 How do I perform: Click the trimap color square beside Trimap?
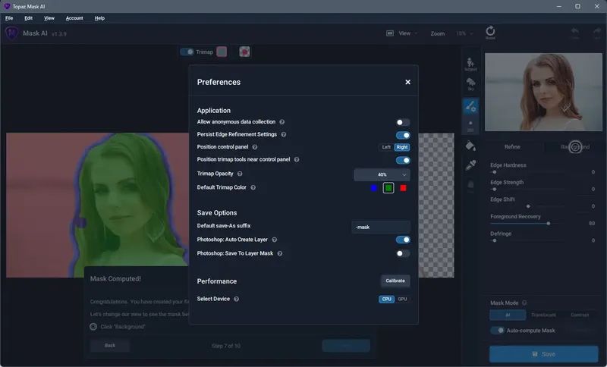pyautogui.click(x=222, y=52)
